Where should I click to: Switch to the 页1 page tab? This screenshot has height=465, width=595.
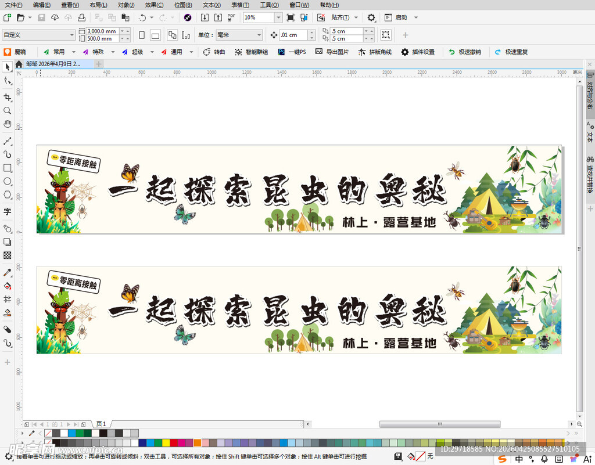pyautogui.click(x=101, y=424)
